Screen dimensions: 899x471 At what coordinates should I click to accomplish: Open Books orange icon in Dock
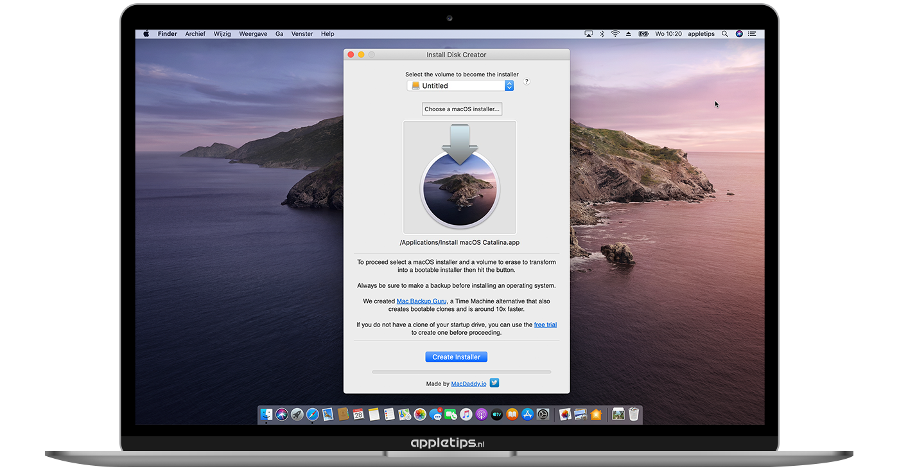click(x=512, y=414)
